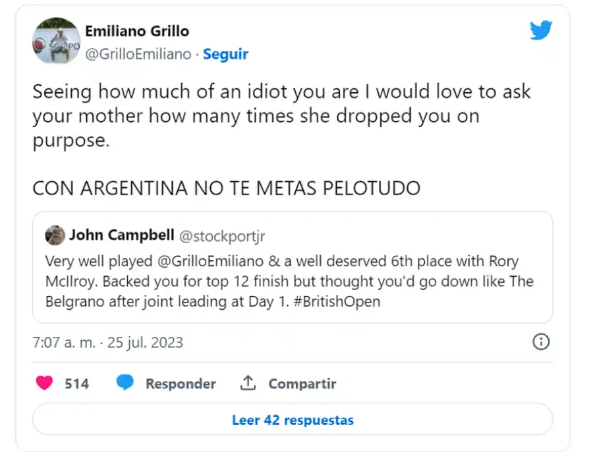Viewport: 593px width, 468px height.
Task: Click the heart icon to like the tweet
Action: click(x=43, y=383)
